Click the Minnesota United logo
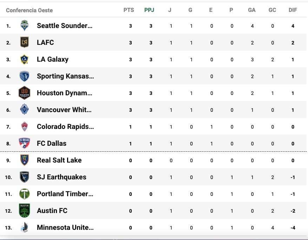The height and width of the screenshot is (240, 308). click(24, 227)
